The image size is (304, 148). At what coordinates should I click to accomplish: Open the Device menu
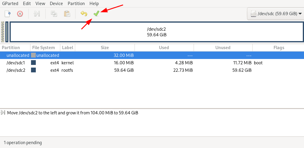[x=56, y=4]
